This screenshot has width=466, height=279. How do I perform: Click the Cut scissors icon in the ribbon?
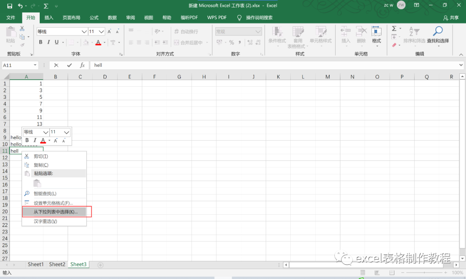click(x=22, y=29)
